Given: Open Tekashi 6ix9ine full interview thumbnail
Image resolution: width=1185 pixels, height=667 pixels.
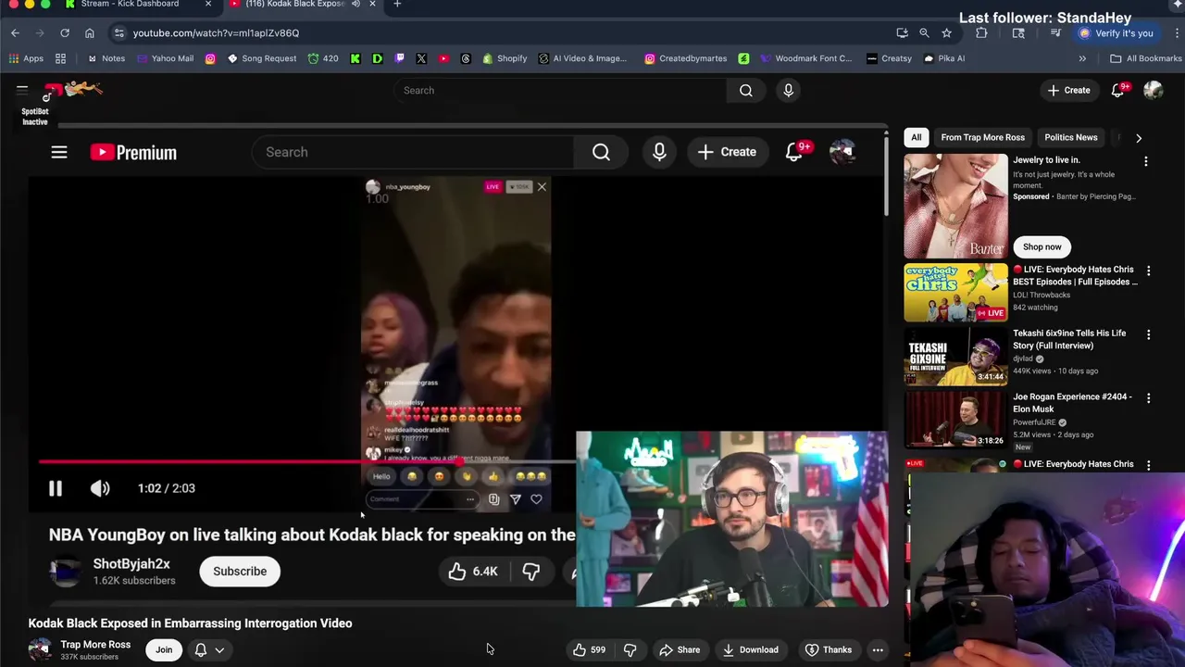Looking at the screenshot, I should tap(955, 357).
